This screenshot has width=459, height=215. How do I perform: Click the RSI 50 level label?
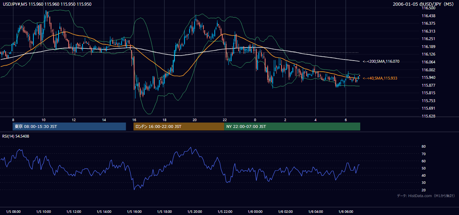click(423, 168)
